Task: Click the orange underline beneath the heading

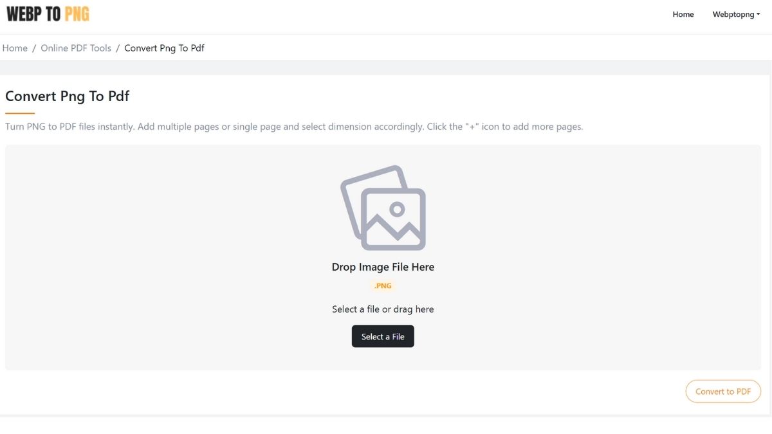Action: pyautogui.click(x=20, y=113)
